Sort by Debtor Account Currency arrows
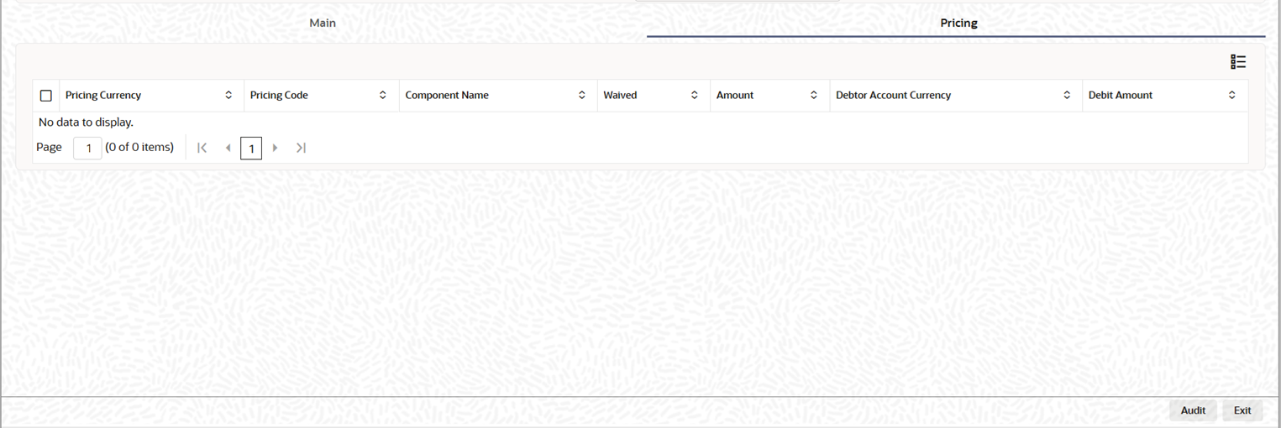The height and width of the screenshot is (428, 1281). coord(1067,96)
